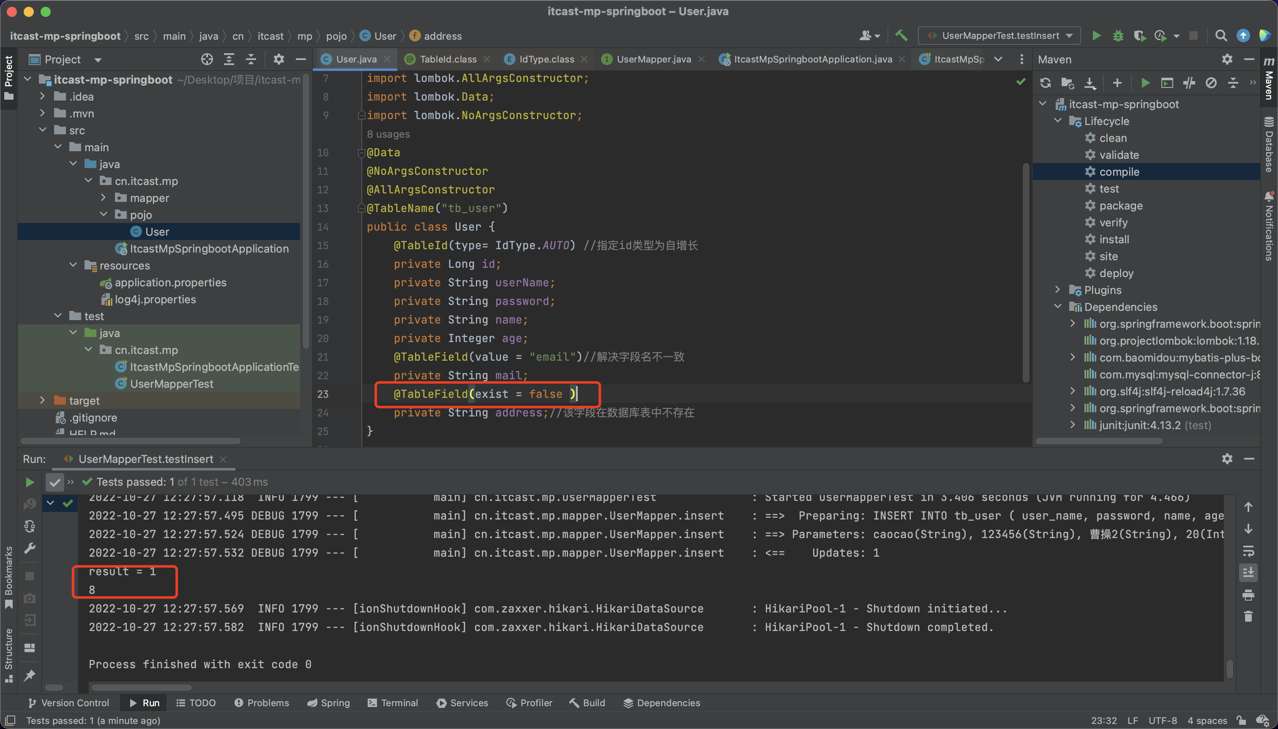1278x729 pixels.
Task: Toggle Soft-Wrap in console output
Action: coord(1248,551)
